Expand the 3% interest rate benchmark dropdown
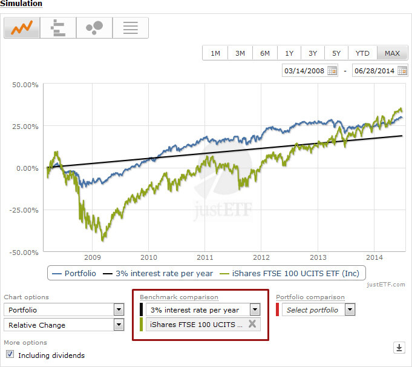 coord(255,309)
